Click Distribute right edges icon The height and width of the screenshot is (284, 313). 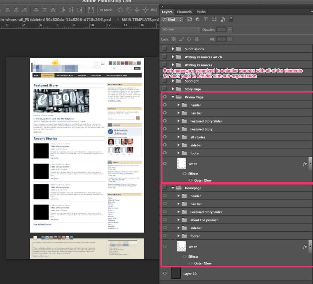(x=80, y=10)
